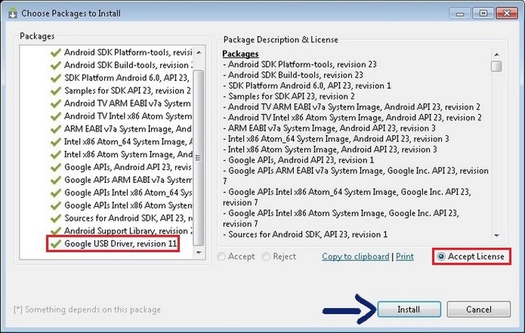Select the Accept License radio button
525x333 pixels.
click(x=441, y=257)
